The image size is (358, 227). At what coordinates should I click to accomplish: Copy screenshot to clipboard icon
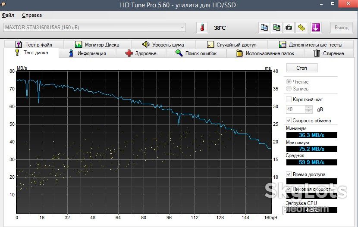point(276,28)
